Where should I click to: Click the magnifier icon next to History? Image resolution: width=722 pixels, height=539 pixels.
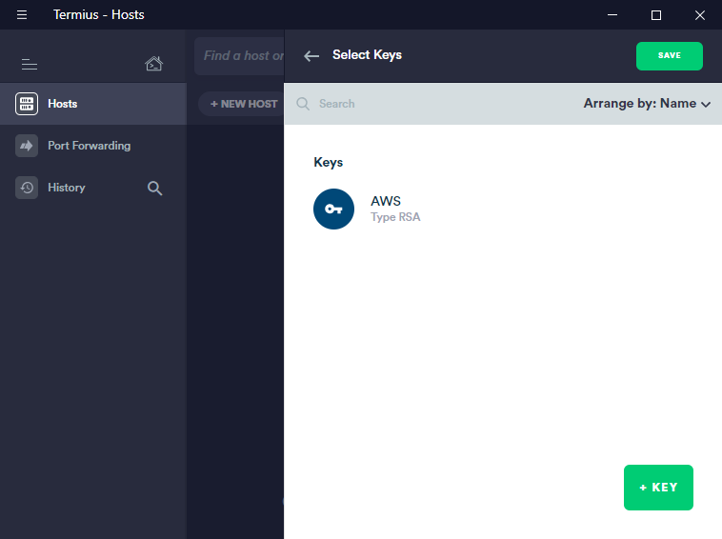click(154, 188)
